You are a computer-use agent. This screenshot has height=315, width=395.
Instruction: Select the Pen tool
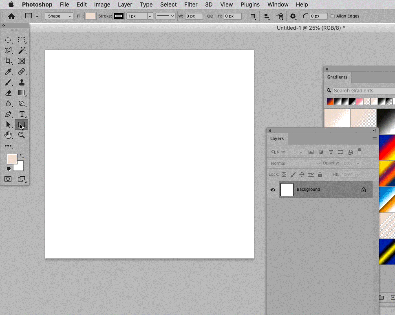tap(8, 114)
